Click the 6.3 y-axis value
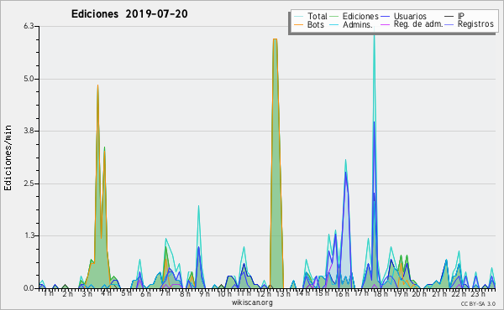The height and width of the screenshot is (310, 504). [29, 26]
